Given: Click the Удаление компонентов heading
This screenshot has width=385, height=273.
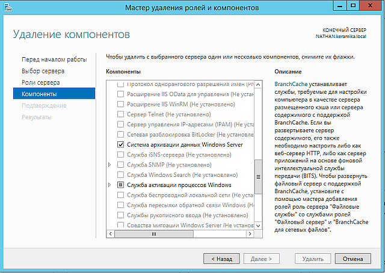Looking at the screenshot, I should tap(72, 34).
